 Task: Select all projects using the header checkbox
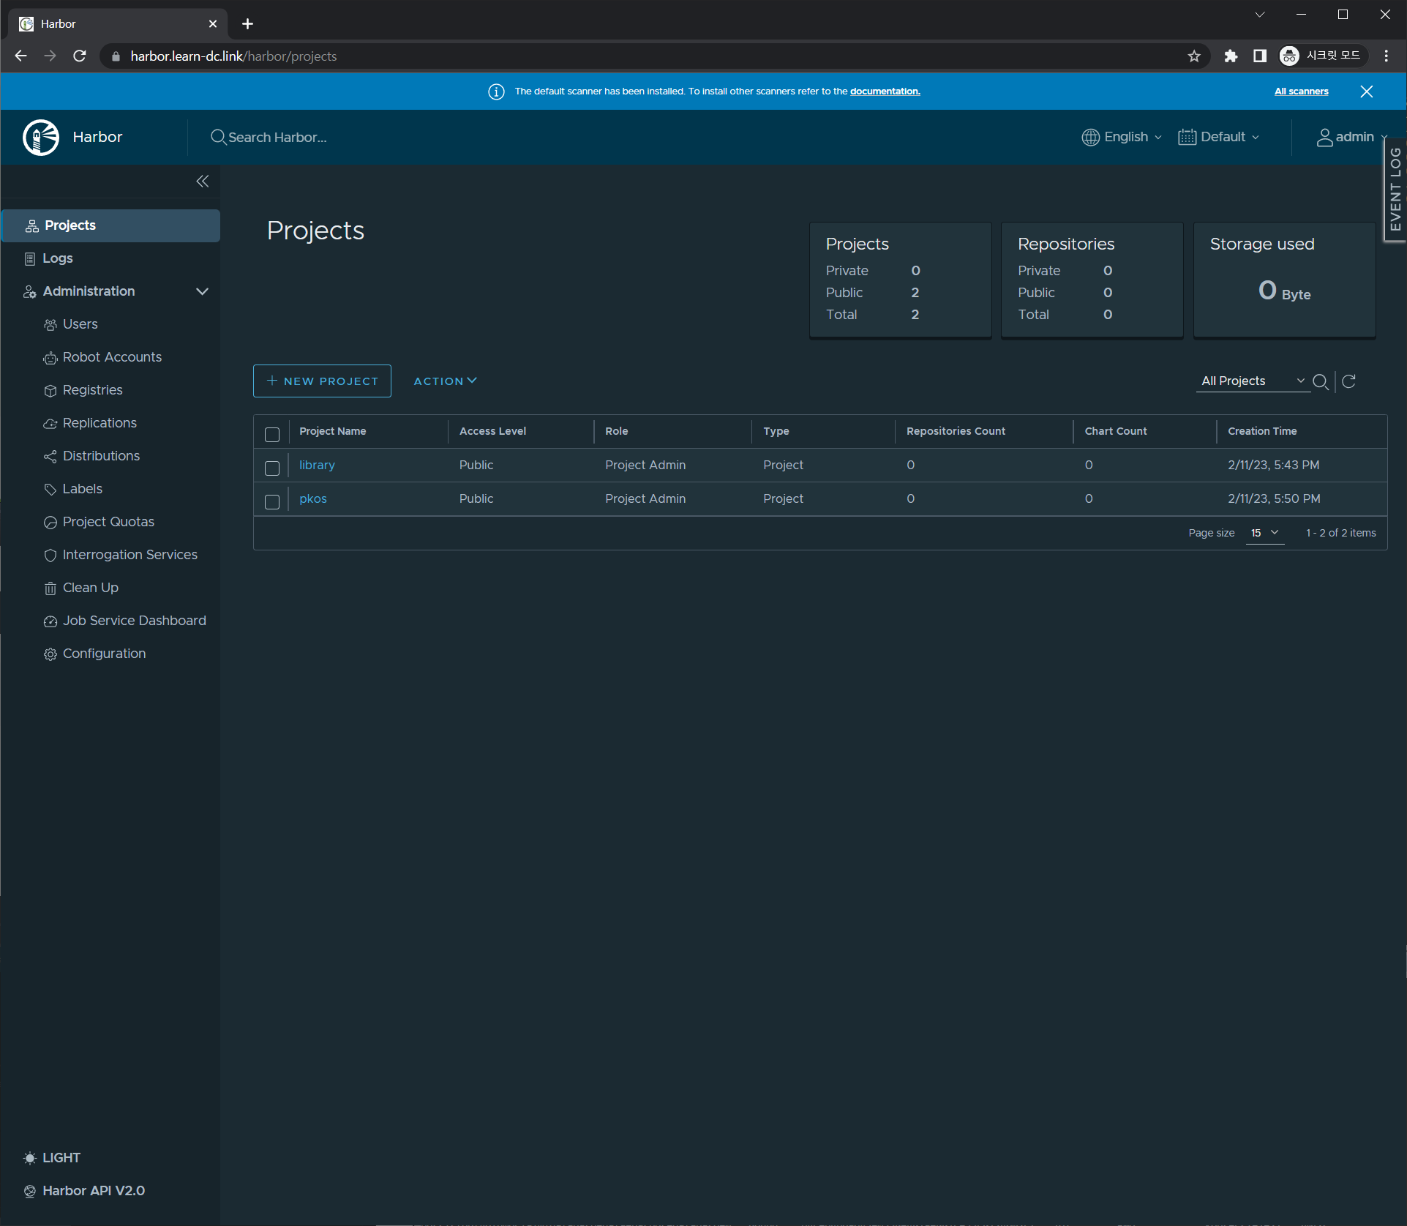pyautogui.click(x=272, y=435)
